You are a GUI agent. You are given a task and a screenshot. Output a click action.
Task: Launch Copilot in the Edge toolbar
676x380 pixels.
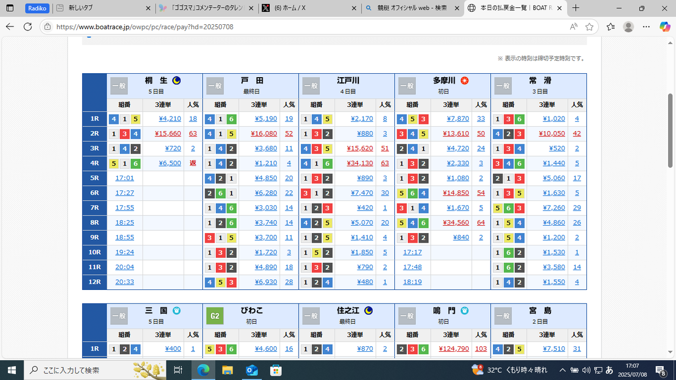point(664,26)
